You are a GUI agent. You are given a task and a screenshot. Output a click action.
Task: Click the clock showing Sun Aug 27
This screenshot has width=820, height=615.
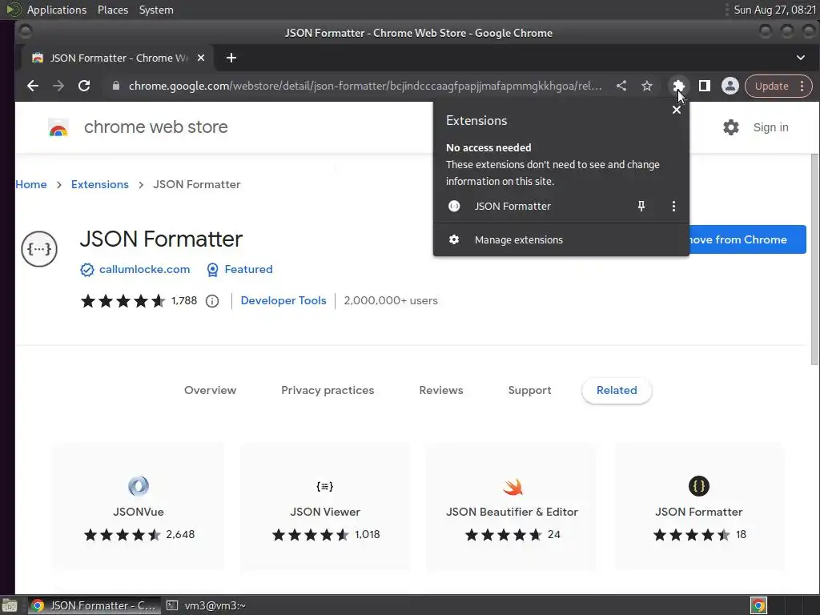(x=774, y=10)
